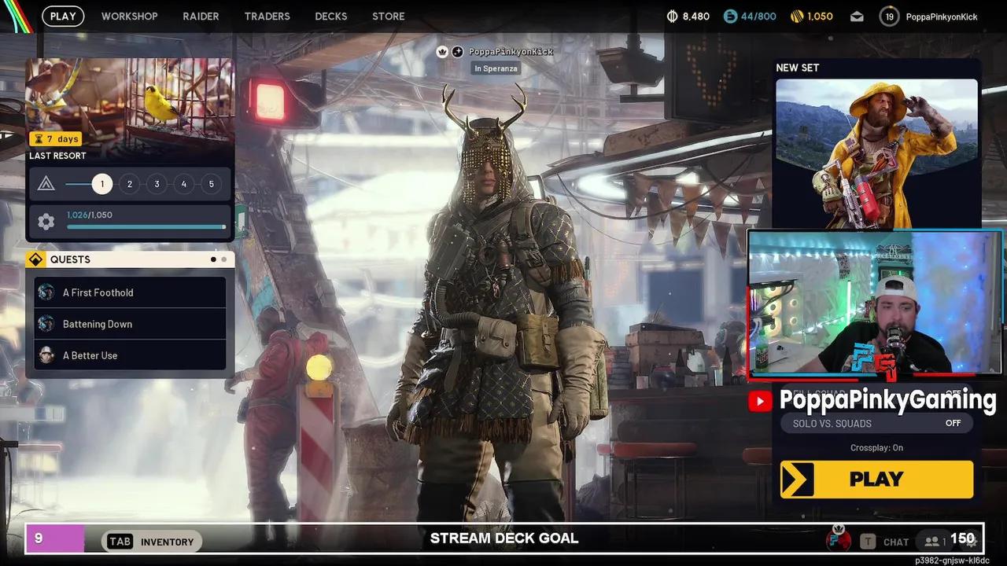Open PoppaPinkyonKick profile name in top bar
The height and width of the screenshot is (566, 1007).
tap(942, 17)
